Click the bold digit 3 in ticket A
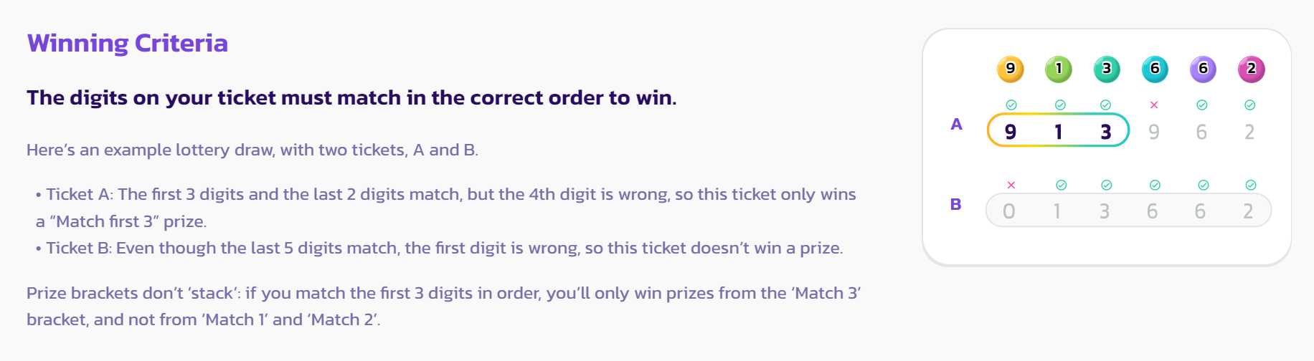The height and width of the screenshot is (361, 1314). coord(1106,132)
